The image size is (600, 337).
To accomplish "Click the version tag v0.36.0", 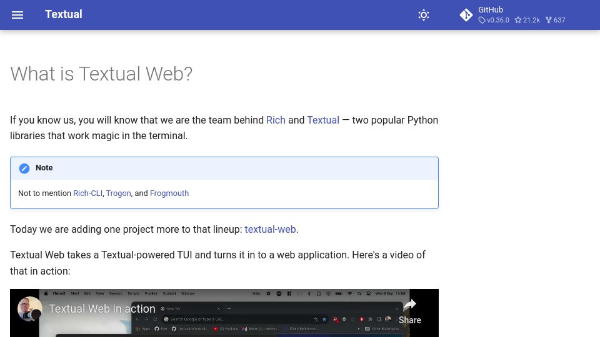I will (x=494, y=20).
